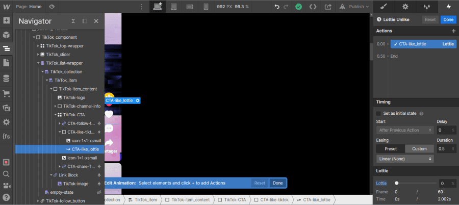Open the video tutorials icon

coord(6,186)
